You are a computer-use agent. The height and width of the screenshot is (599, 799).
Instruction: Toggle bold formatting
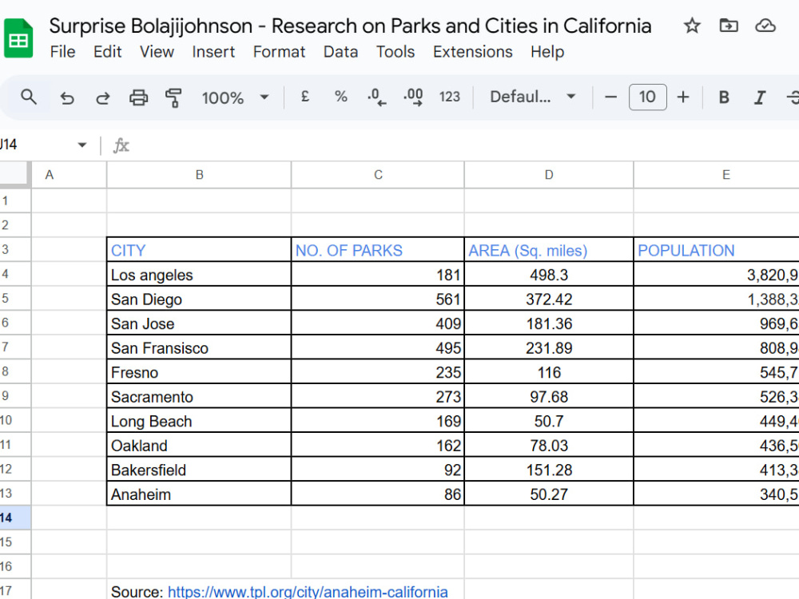pos(724,97)
